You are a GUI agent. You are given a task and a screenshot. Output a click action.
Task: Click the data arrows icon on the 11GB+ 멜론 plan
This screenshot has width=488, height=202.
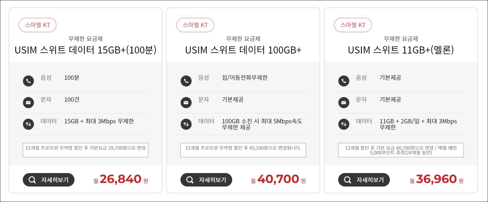pyautogui.click(x=344, y=124)
